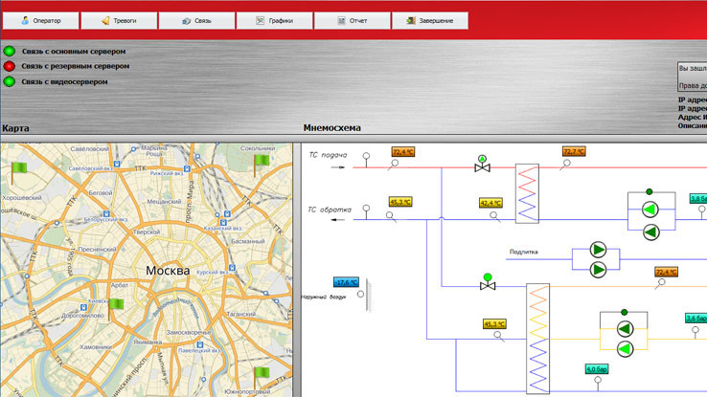Click the report sheet icon on Отчет
The height and width of the screenshot is (397, 707).
pyautogui.click(x=341, y=21)
